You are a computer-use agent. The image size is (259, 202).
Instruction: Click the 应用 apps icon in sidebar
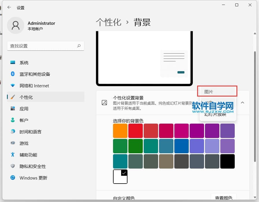(13, 109)
